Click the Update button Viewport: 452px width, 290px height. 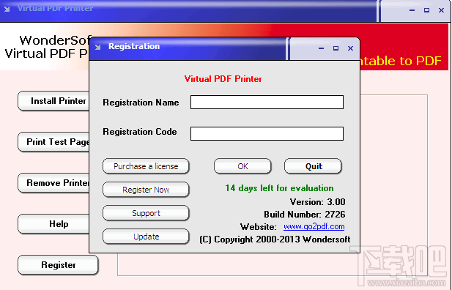coord(146,237)
